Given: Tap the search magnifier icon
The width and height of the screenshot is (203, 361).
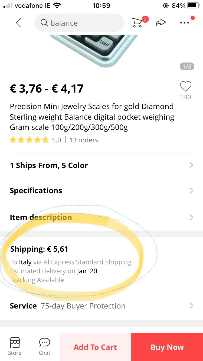Looking at the screenshot, I should [44, 23].
